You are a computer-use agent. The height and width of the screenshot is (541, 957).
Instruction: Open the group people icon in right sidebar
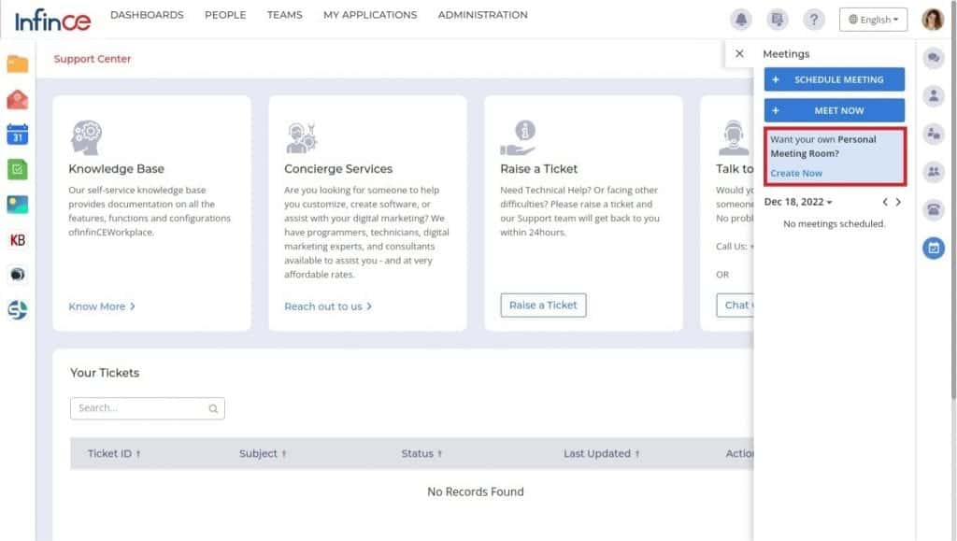[x=934, y=172]
